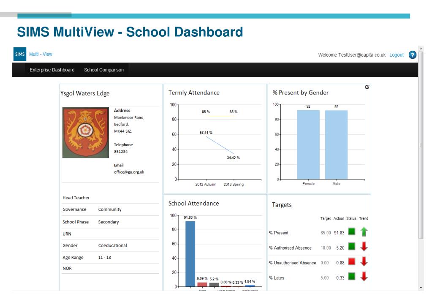This screenshot has width=432, height=299.
Task: Click the 91.83 % bar in School Attendance
Action: tap(190, 254)
